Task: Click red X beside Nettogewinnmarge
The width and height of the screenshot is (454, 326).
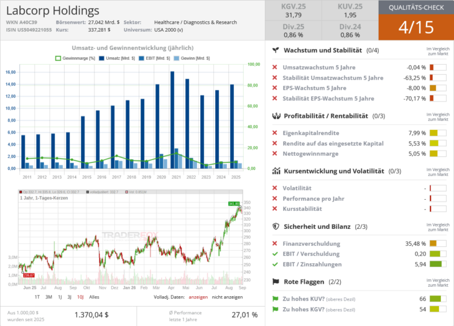Action: coord(275,154)
